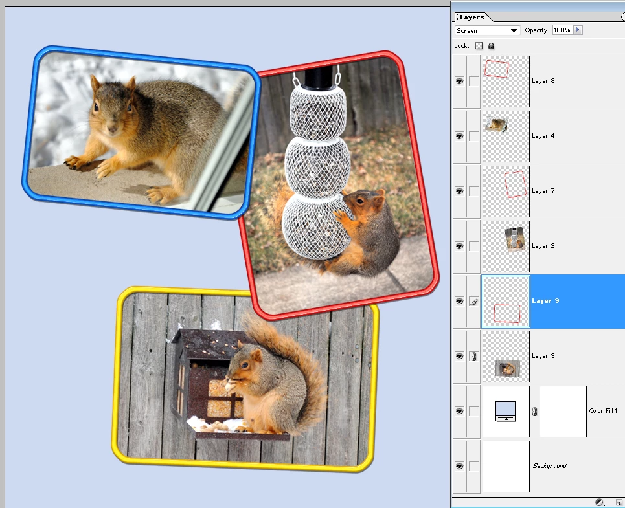The image size is (625, 508).
Task: Hide Layer 8 with its eye icon
Action: pos(460,82)
